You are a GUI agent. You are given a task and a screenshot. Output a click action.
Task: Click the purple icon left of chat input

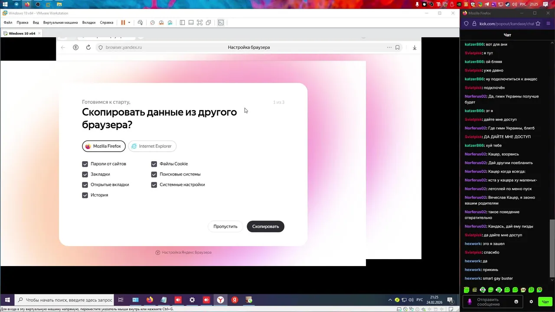pyautogui.click(x=469, y=302)
